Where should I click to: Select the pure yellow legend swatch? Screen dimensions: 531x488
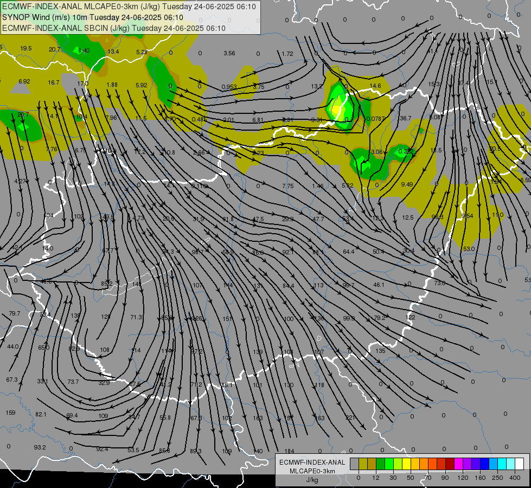coord(406,464)
